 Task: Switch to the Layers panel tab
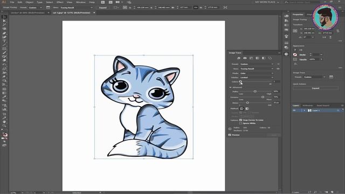coord(296,106)
